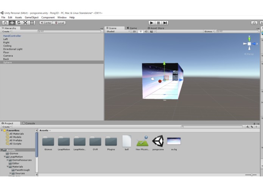Collapse the Materials folder in tree
The image size is (263, 187).
(x=8, y=167)
